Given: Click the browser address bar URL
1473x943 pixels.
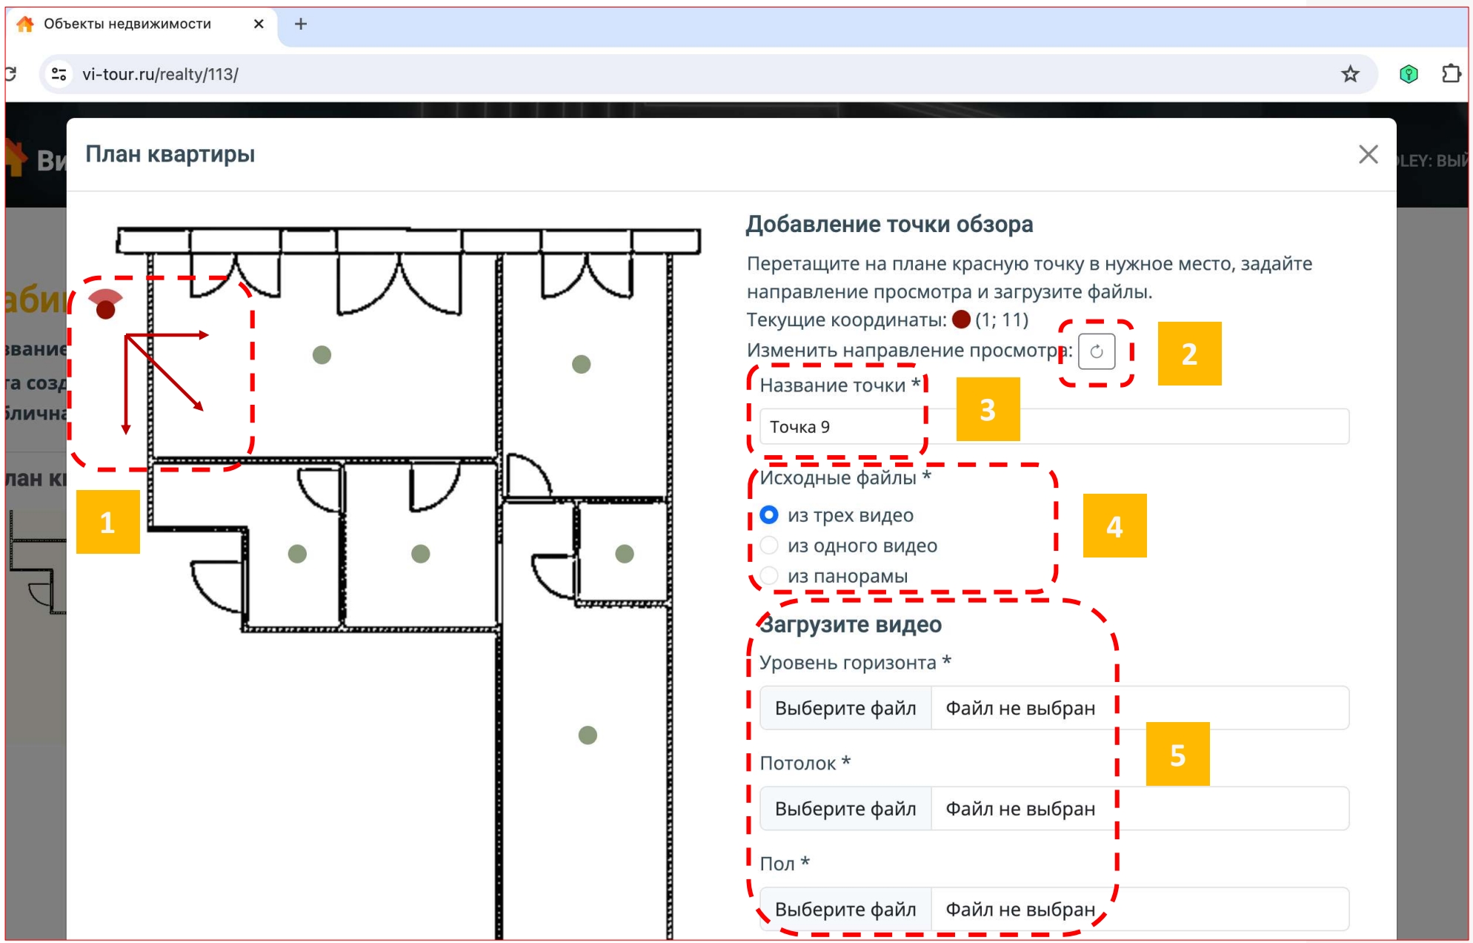Looking at the screenshot, I should tap(160, 74).
